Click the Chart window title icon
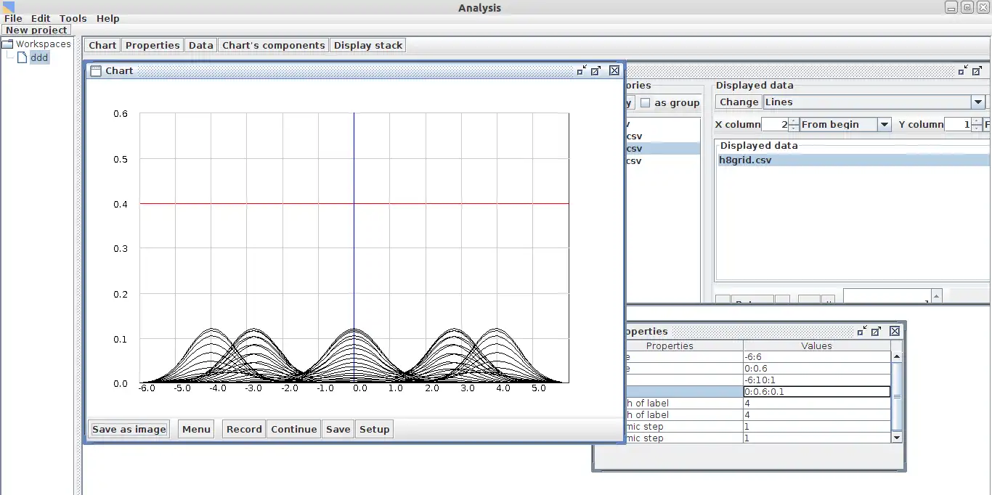The width and height of the screenshot is (992, 495). click(96, 71)
